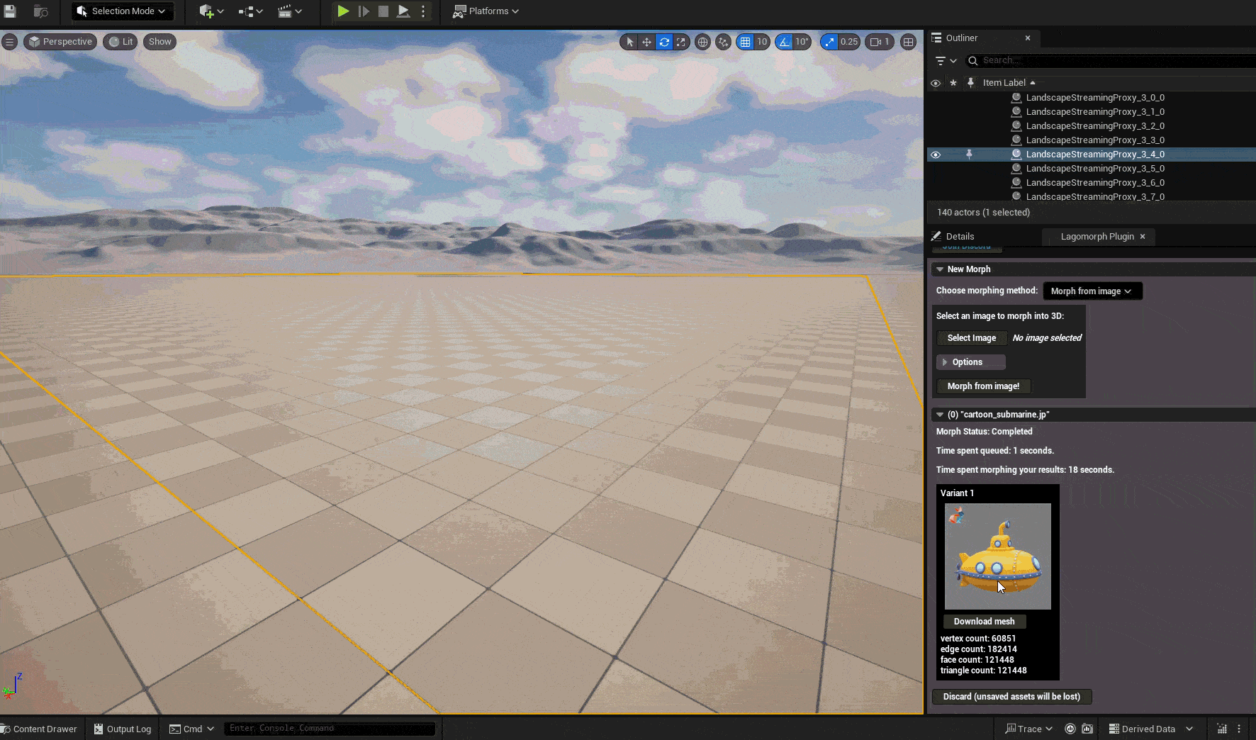1256x740 pixels.
Task: Switch to the Details tab
Action: click(x=960, y=237)
